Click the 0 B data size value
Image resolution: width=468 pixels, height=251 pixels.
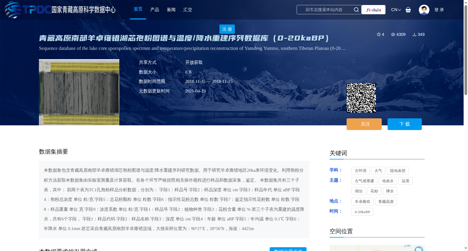tap(188, 72)
